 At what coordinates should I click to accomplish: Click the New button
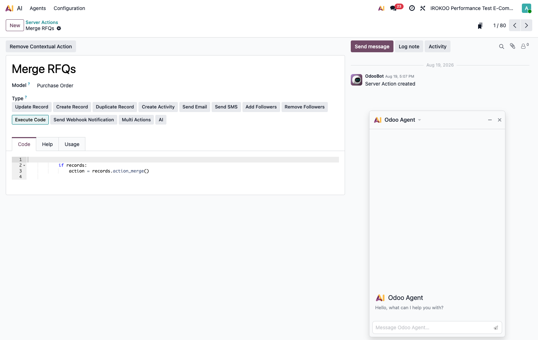tap(15, 25)
